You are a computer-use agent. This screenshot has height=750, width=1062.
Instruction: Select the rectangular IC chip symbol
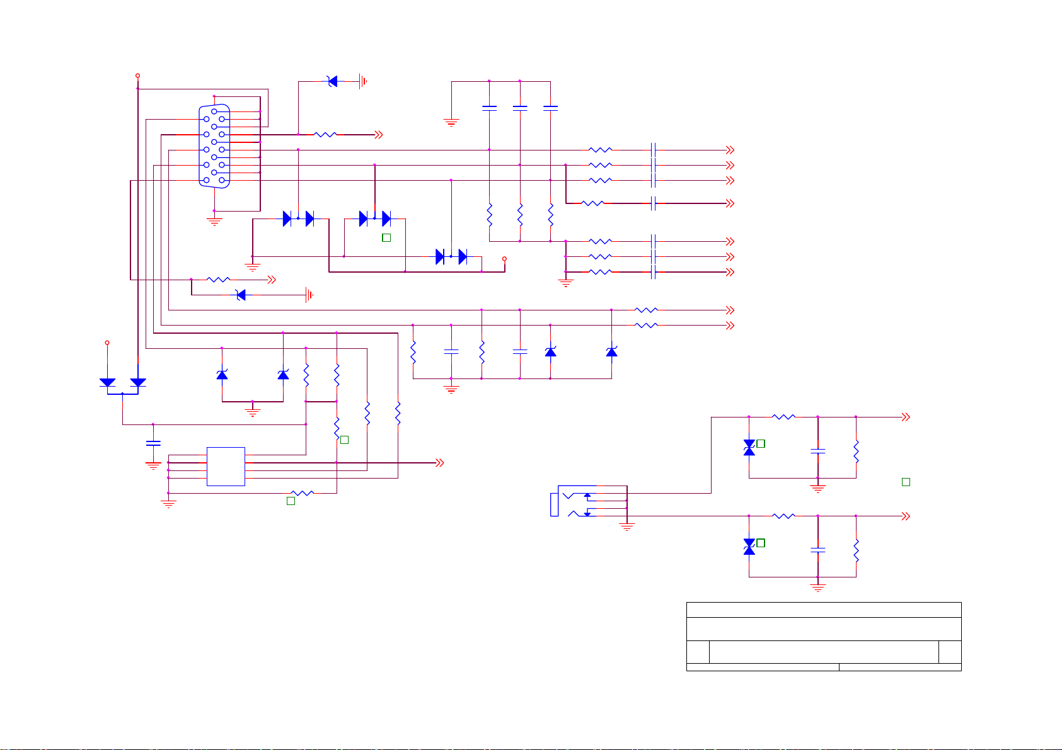point(226,467)
